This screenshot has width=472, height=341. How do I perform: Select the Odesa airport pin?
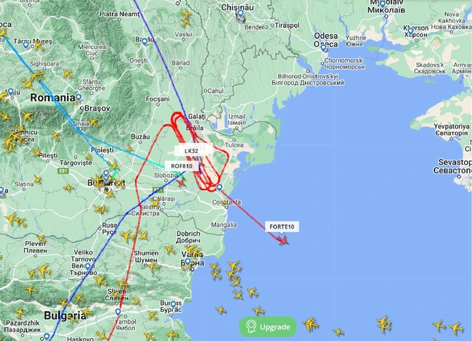pos(323,48)
